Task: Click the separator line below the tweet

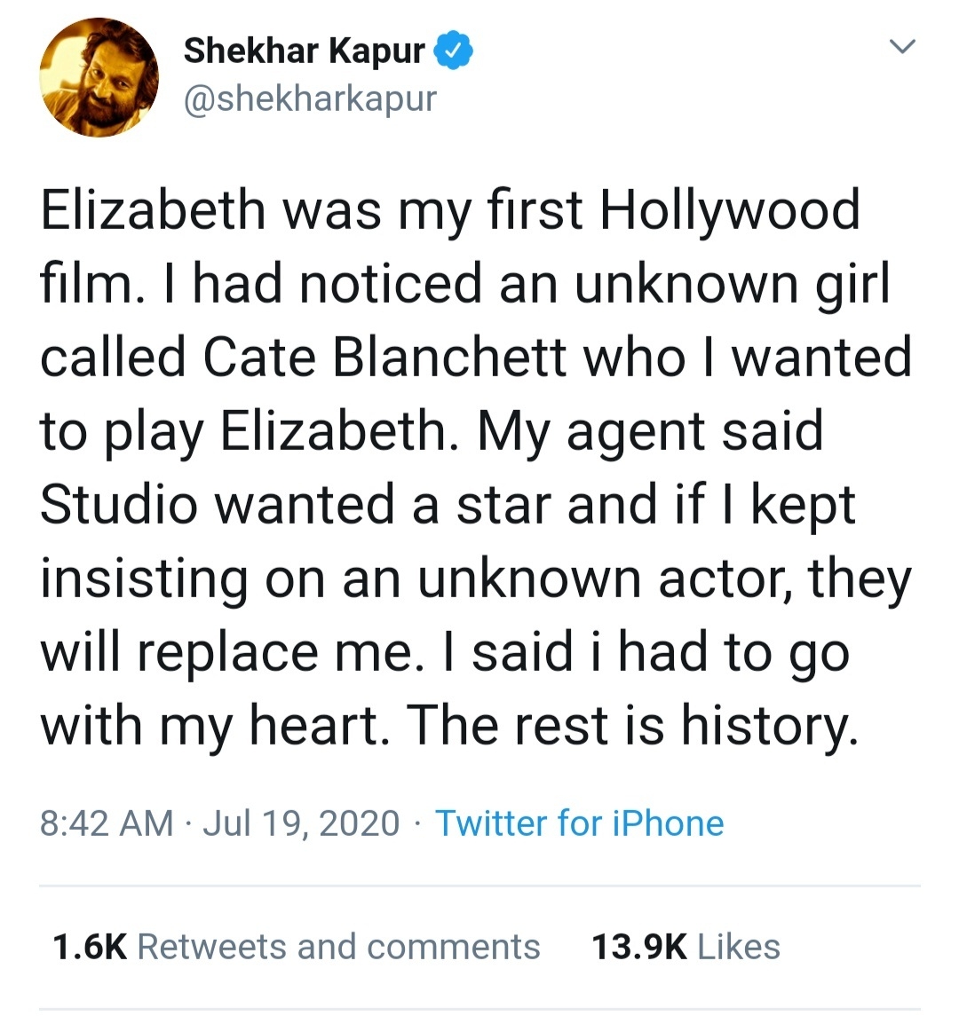Action: click(x=479, y=883)
